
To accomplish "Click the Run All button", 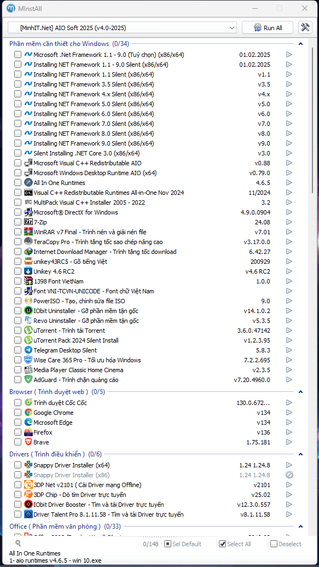I will pos(268,28).
